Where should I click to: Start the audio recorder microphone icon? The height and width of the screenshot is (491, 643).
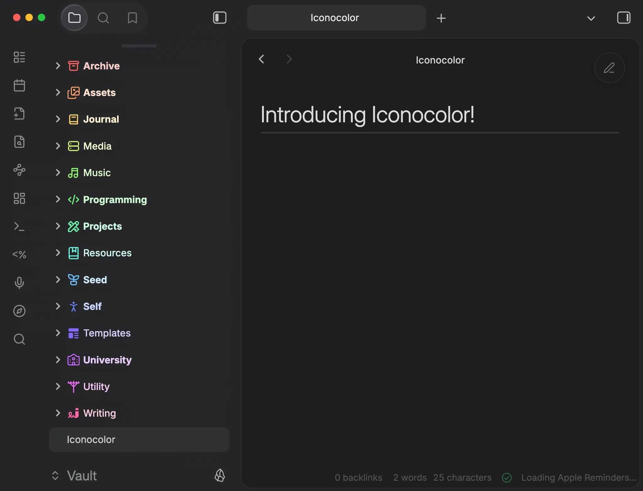tap(19, 283)
